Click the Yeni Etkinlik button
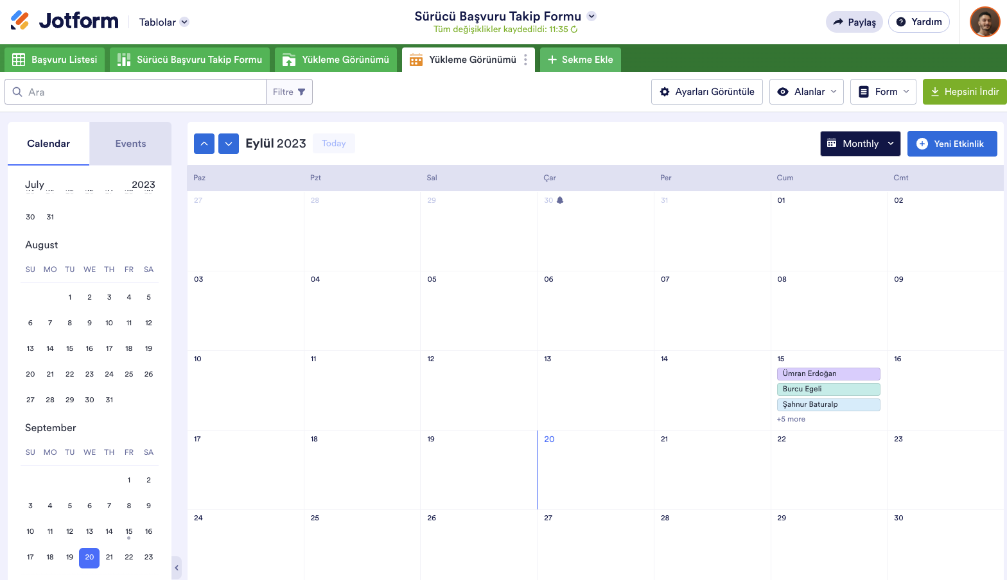 [x=952, y=144]
